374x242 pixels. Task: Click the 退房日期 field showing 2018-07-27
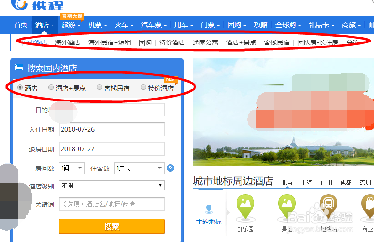(112, 149)
